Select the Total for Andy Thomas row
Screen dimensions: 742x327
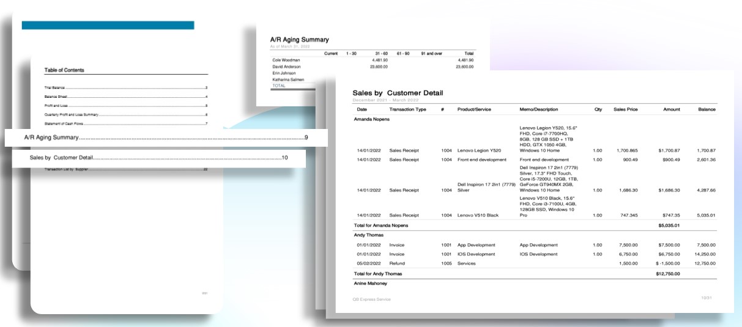coord(536,274)
